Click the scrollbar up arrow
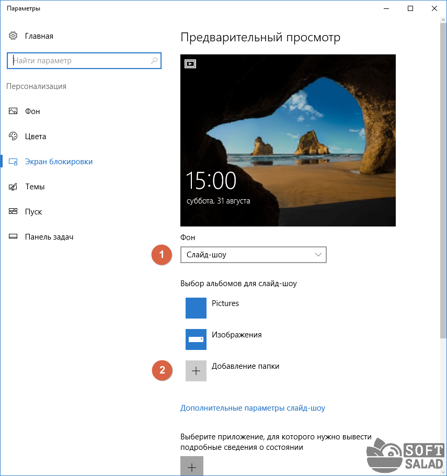The height and width of the screenshot is (476, 447). (443, 20)
